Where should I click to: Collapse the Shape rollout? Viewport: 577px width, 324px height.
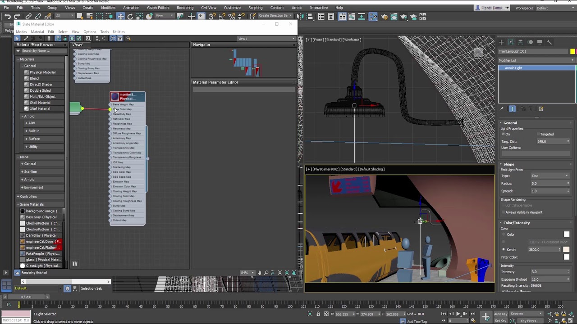pyautogui.click(x=508, y=164)
